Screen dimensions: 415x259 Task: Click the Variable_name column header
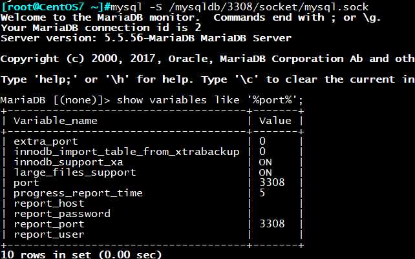click(x=56, y=121)
